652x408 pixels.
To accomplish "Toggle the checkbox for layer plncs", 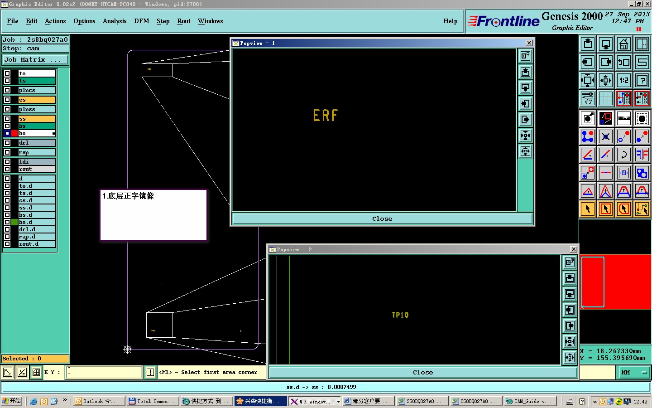I will (x=7, y=90).
